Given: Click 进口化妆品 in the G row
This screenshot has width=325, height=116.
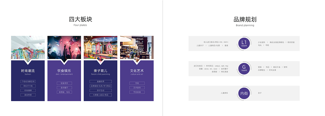Looking at the screenshot, I should coord(198,66).
